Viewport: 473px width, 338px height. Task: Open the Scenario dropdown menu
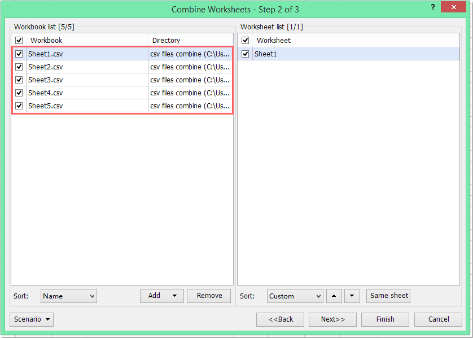point(32,319)
